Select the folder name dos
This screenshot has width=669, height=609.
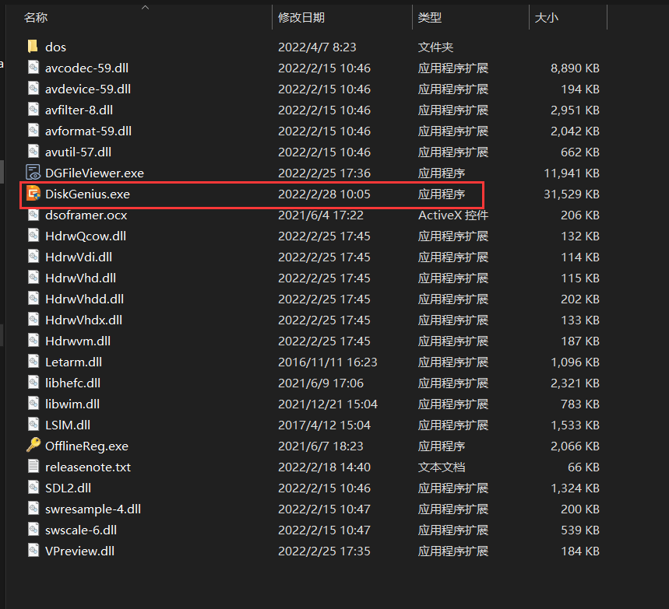55,47
